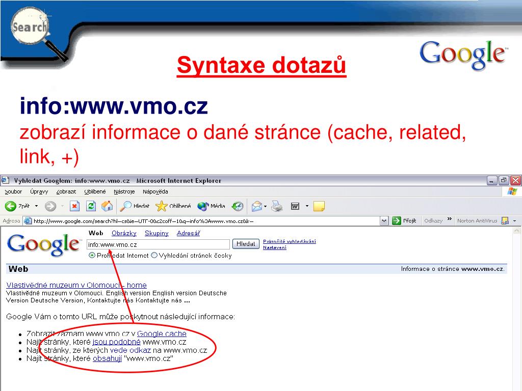Click the Hledat search button
Viewport: 522px width, 391px height.
(246, 244)
